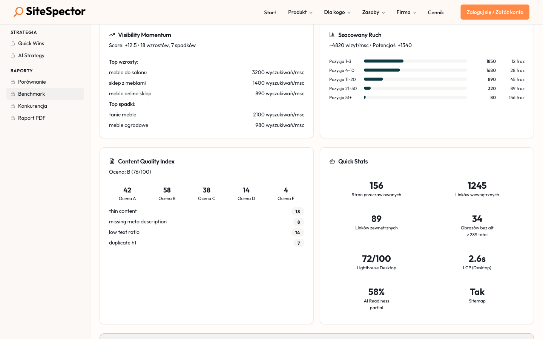Open the Dla kogo dropdown
This screenshot has width=543, height=339.
click(x=337, y=12)
